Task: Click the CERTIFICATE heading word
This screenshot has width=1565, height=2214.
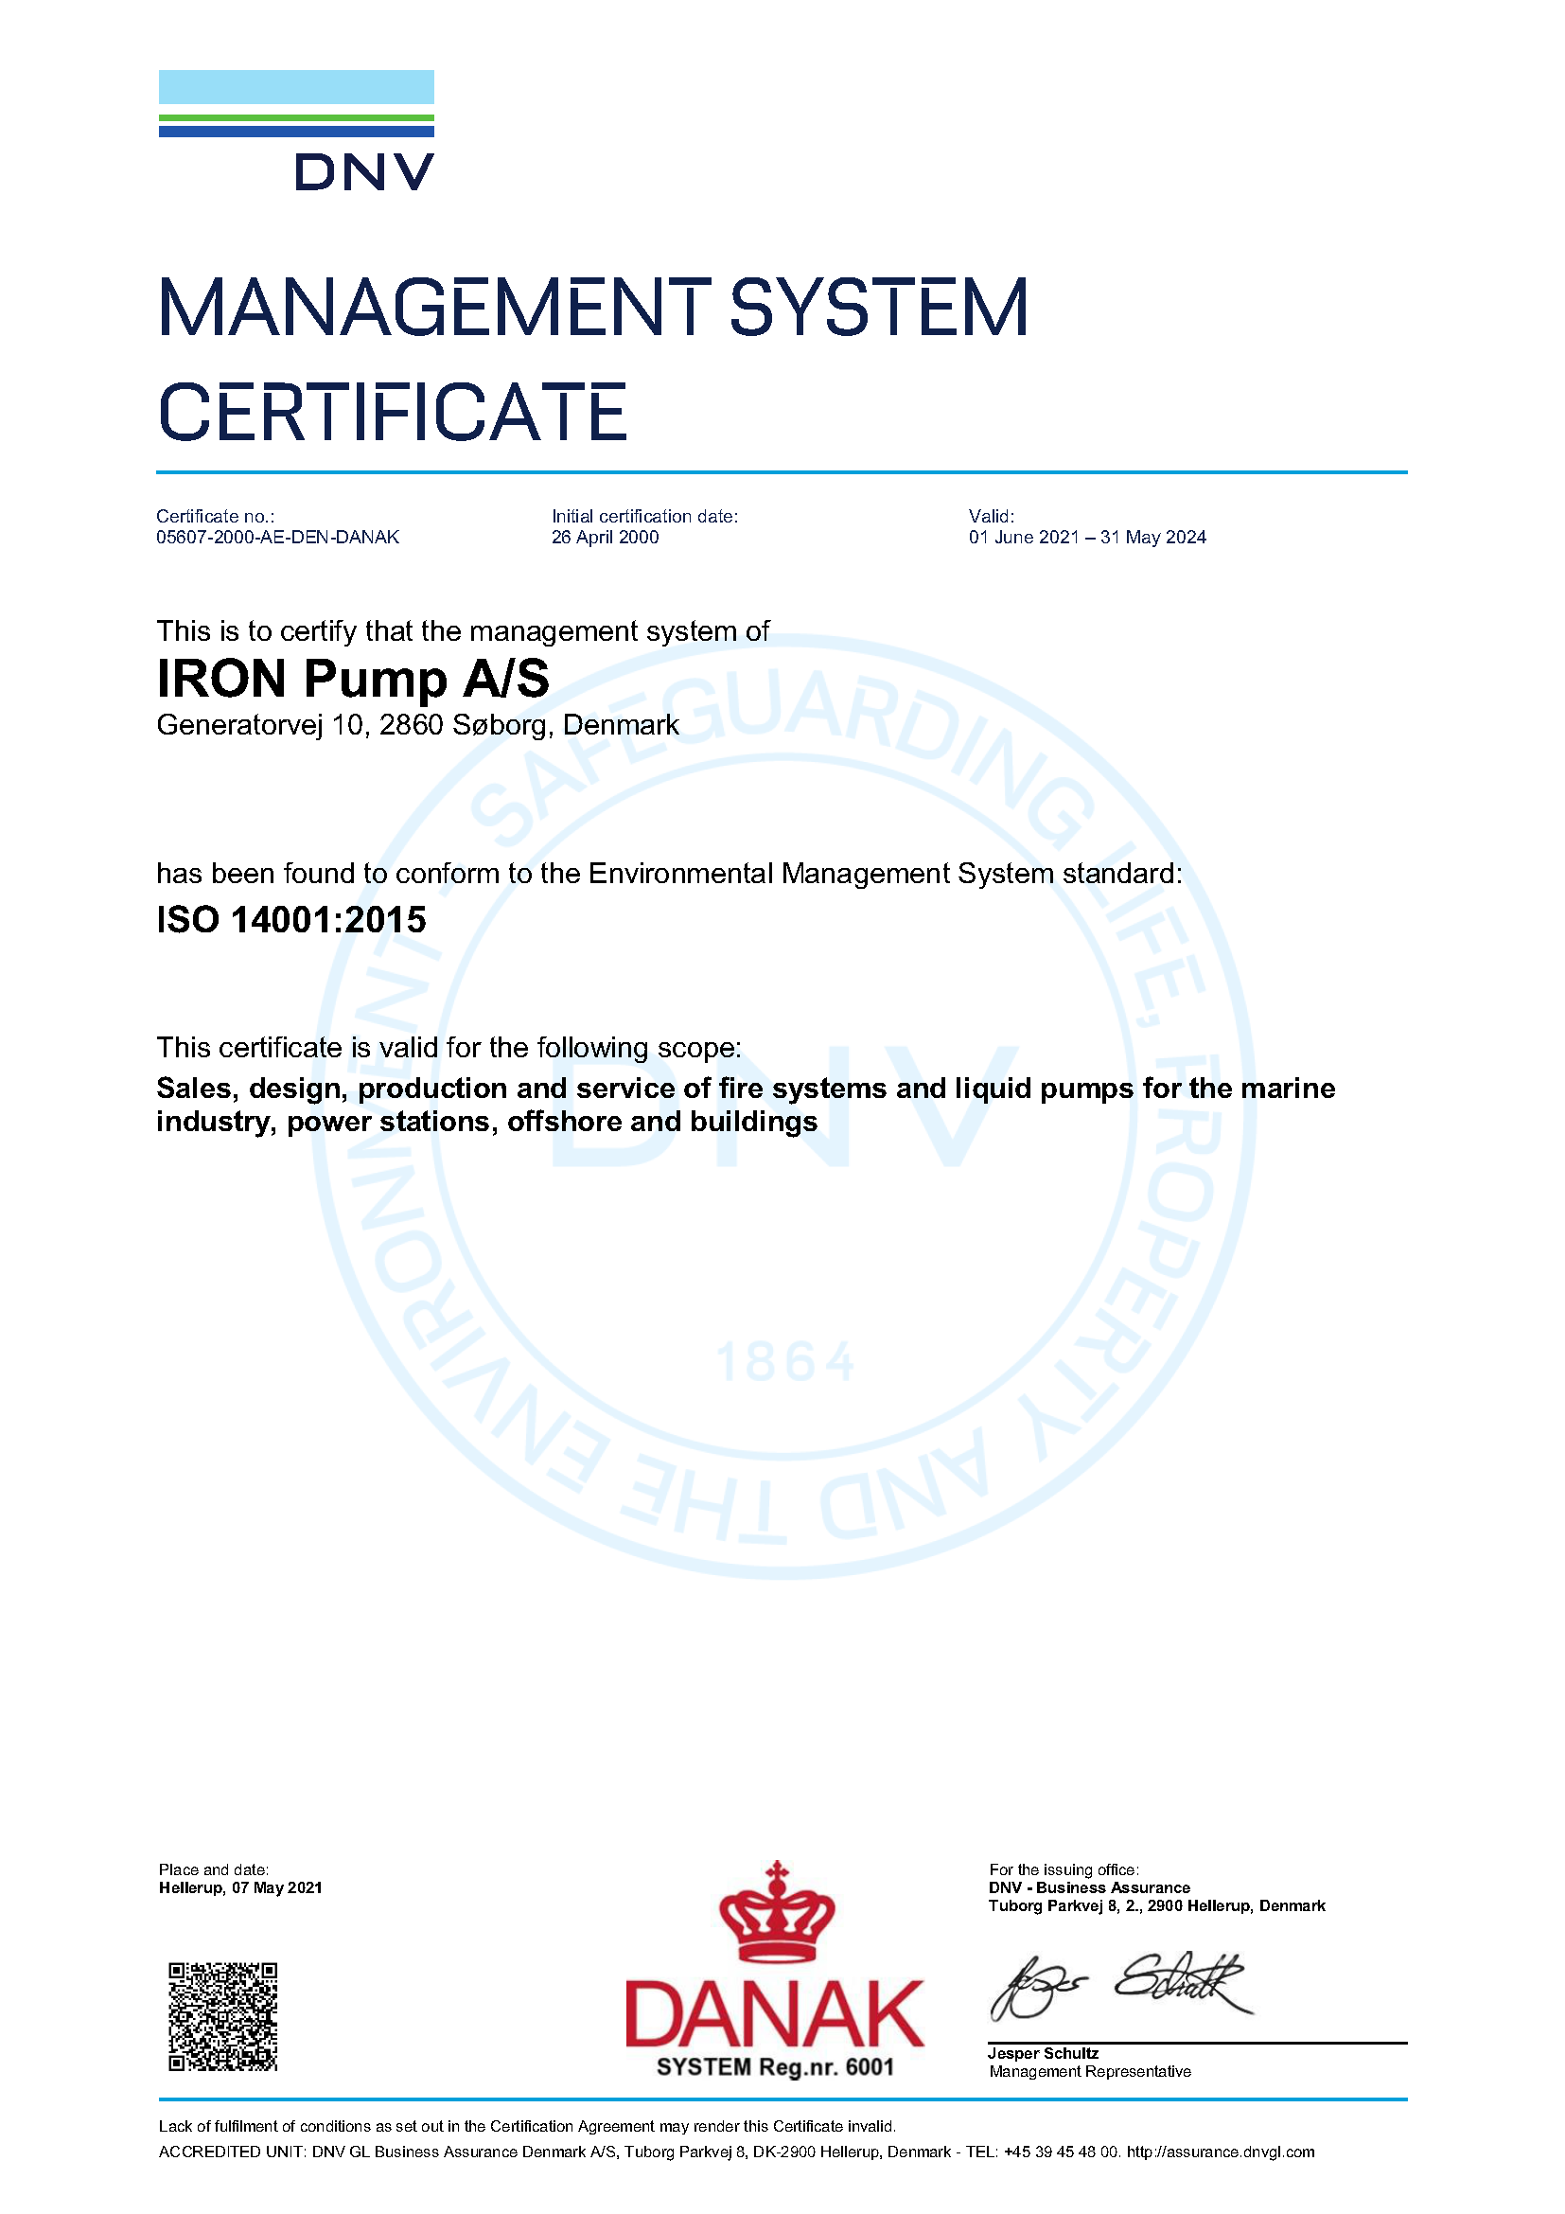Action: 393,412
